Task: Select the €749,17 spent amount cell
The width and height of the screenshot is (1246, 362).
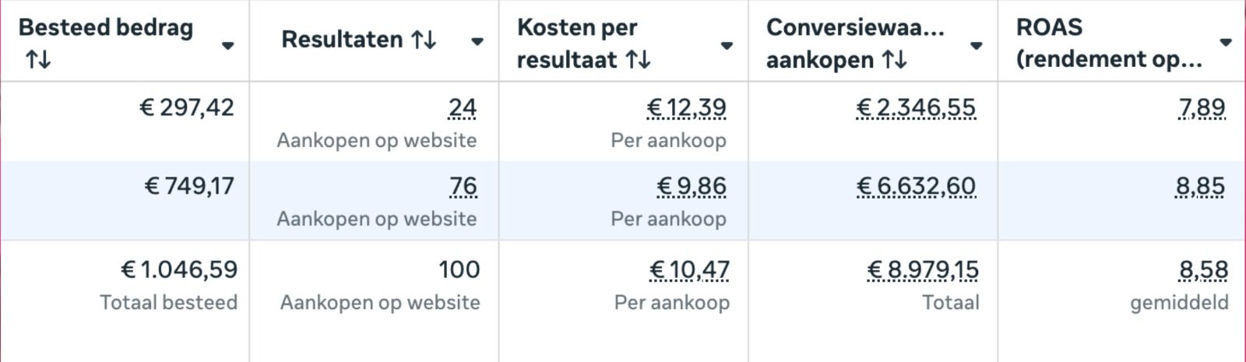Action: click(x=189, y=186)
